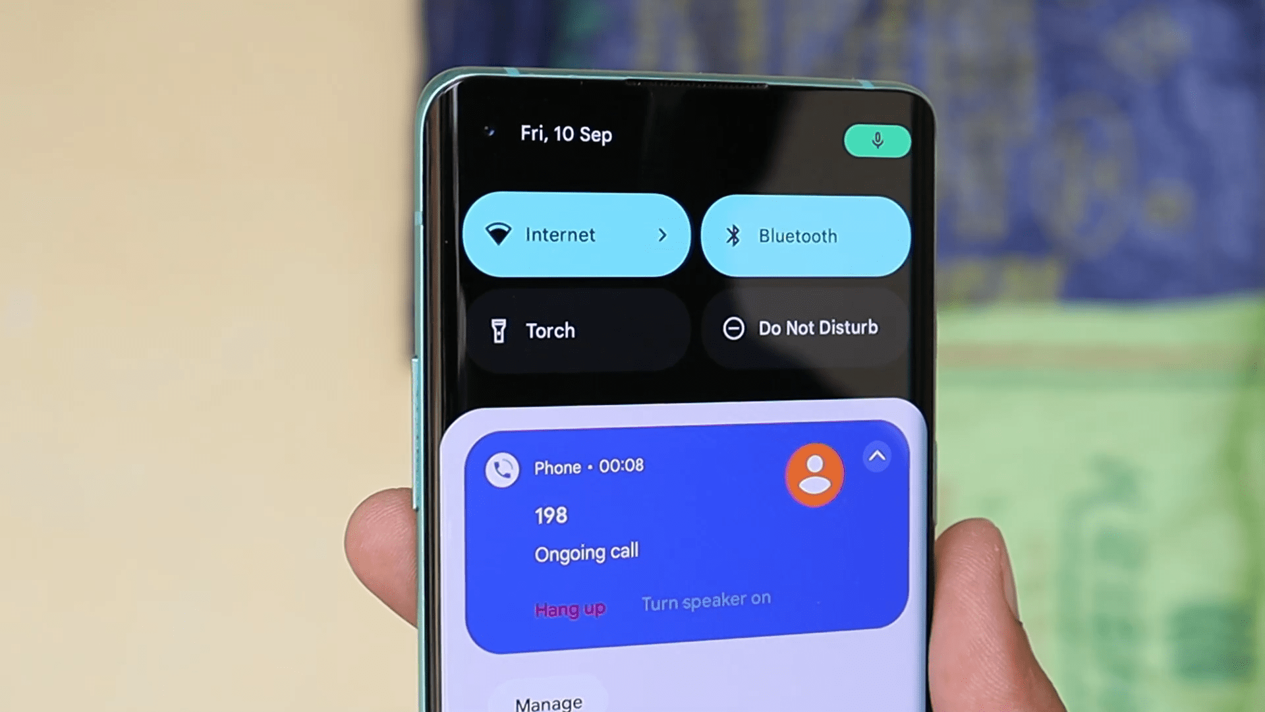Tap the WiFi icon in Internet tile
The height and width of the screenshot is (712, 1265).
click(501, 235)
